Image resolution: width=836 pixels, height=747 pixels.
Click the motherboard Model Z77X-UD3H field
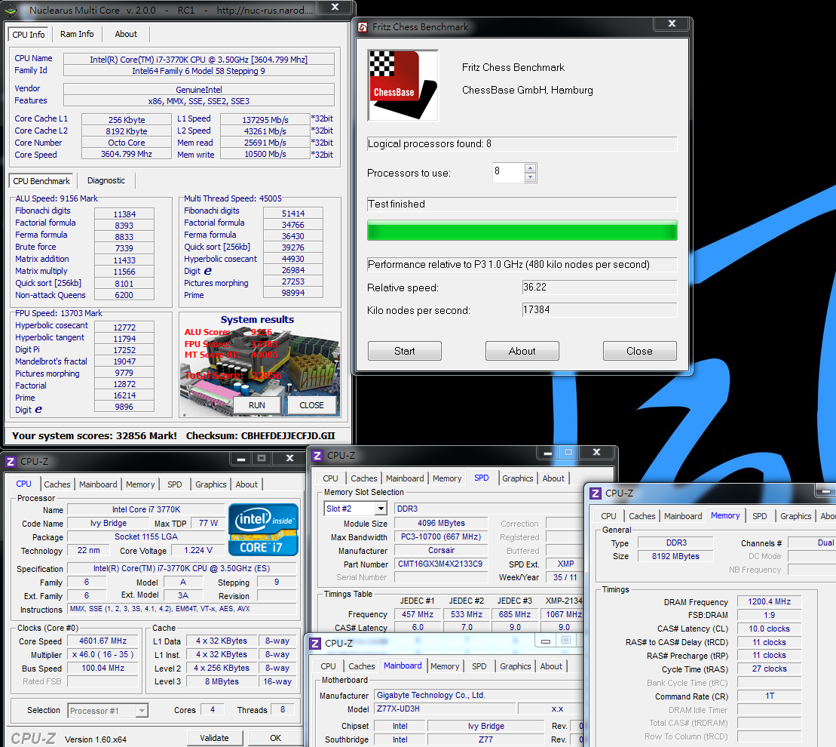pyautogui.click(x=445, y=709)
